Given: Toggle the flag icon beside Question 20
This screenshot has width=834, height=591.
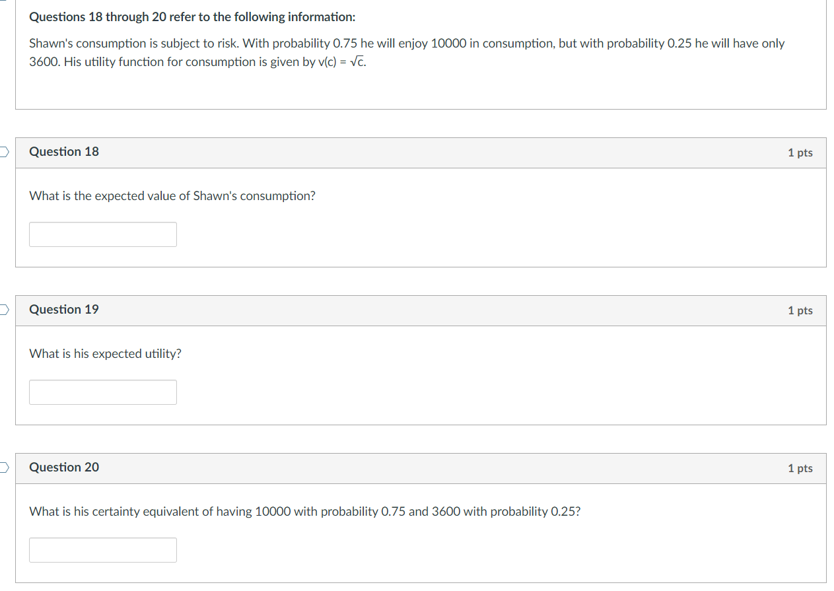Looking at the screenshot, I should (x=3, y=468).
